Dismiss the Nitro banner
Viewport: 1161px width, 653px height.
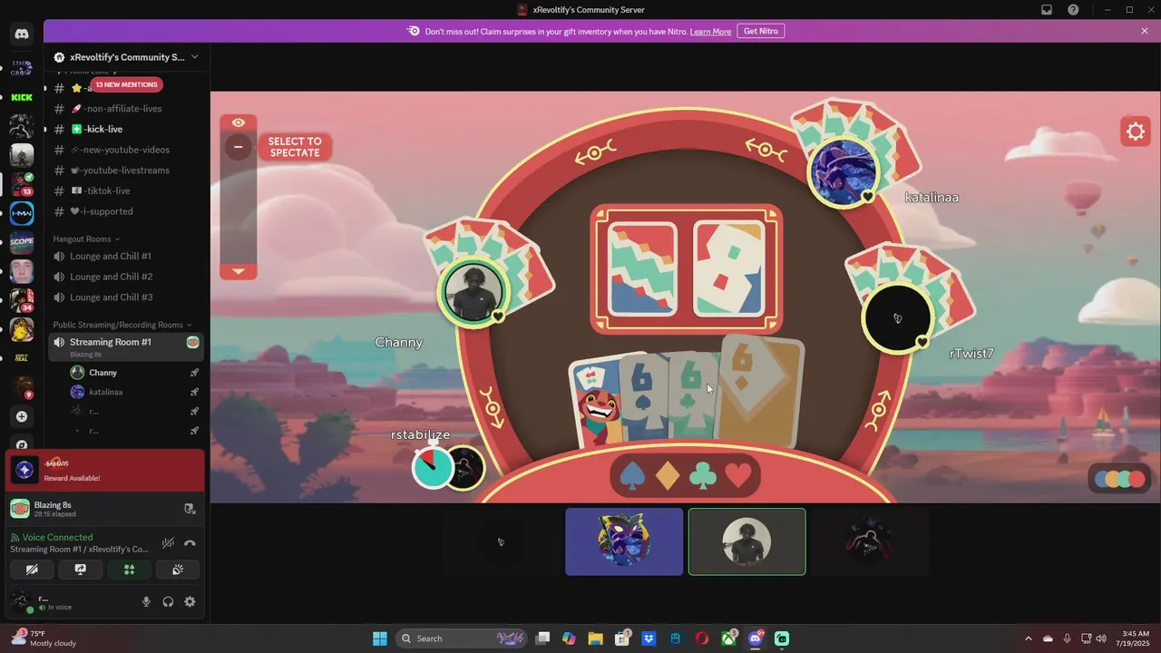click(1145, 31)
